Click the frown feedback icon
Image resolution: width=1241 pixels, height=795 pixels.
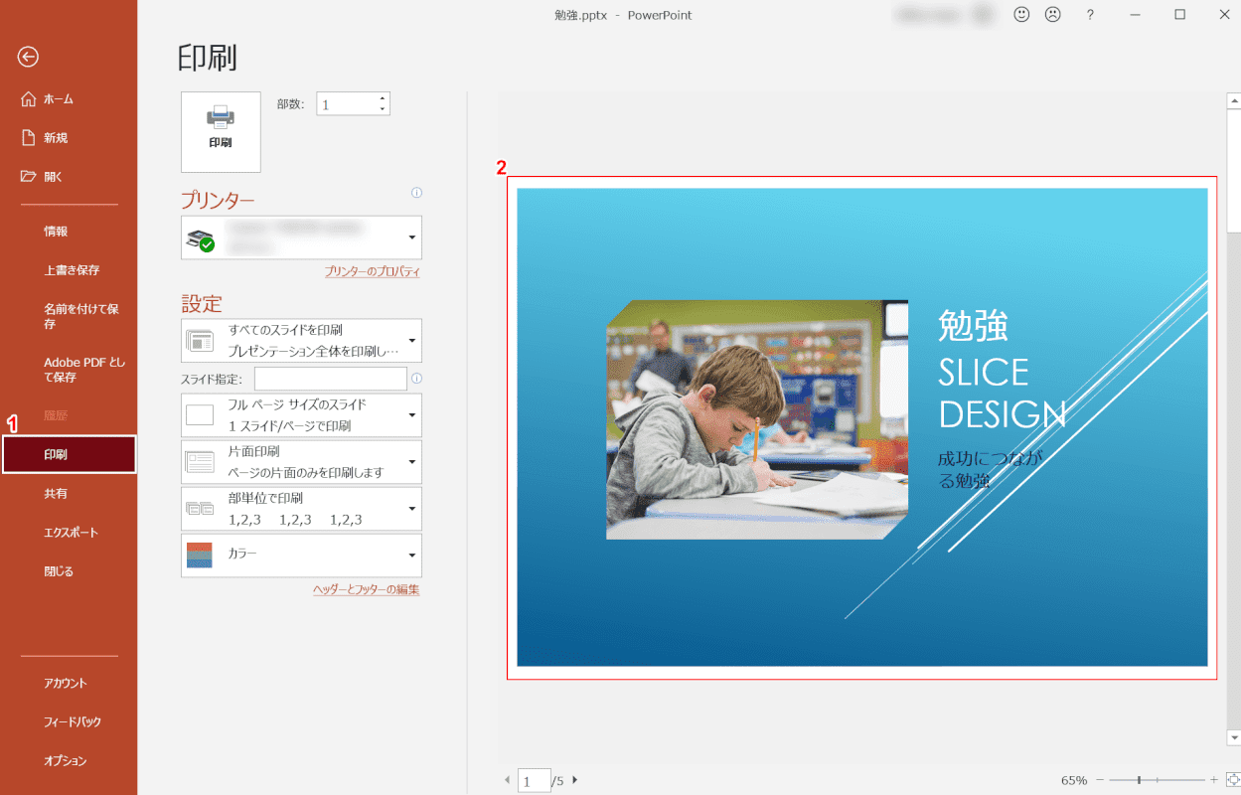(x=1053, y=15)
